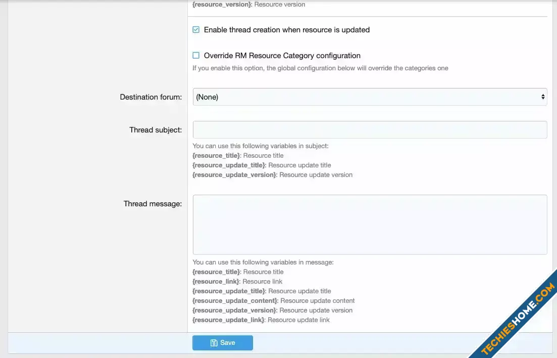
Task: Click the 'Thread subject:' field label
Action: (x=155, y=130)
